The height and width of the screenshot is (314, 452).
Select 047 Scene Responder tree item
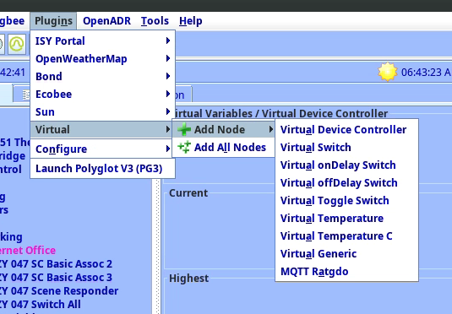(59, 291)
